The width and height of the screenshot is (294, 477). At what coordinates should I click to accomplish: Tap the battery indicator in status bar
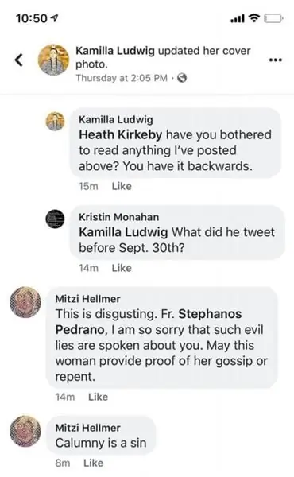tap(273, 19)
